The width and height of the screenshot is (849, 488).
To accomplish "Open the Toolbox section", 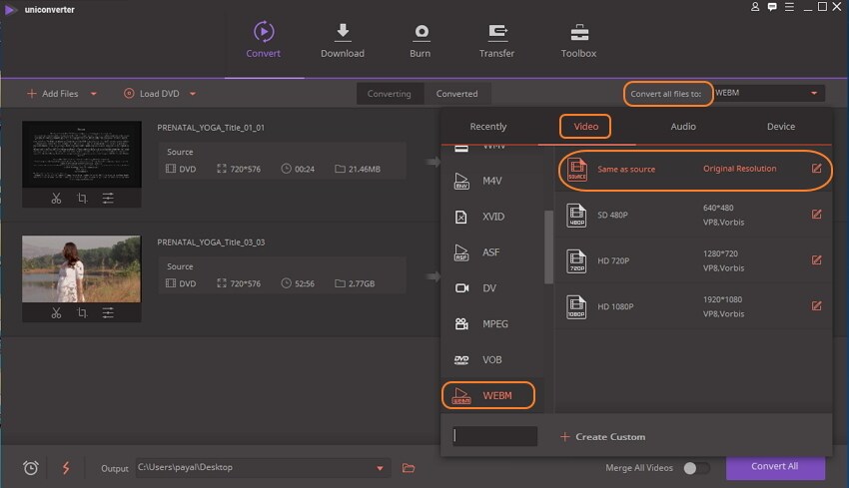I will [x=578, y=40].
